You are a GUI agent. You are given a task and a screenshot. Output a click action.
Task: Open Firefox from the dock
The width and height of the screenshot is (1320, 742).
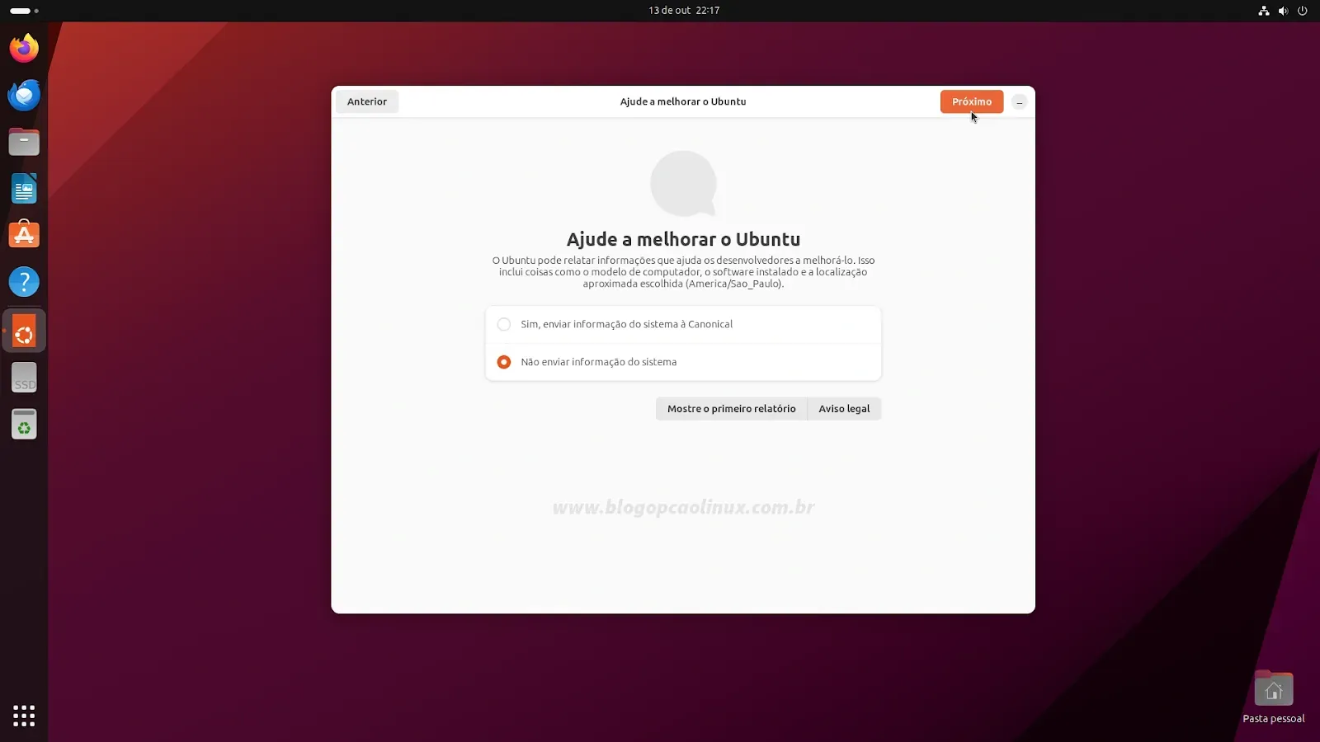[24, 48]
